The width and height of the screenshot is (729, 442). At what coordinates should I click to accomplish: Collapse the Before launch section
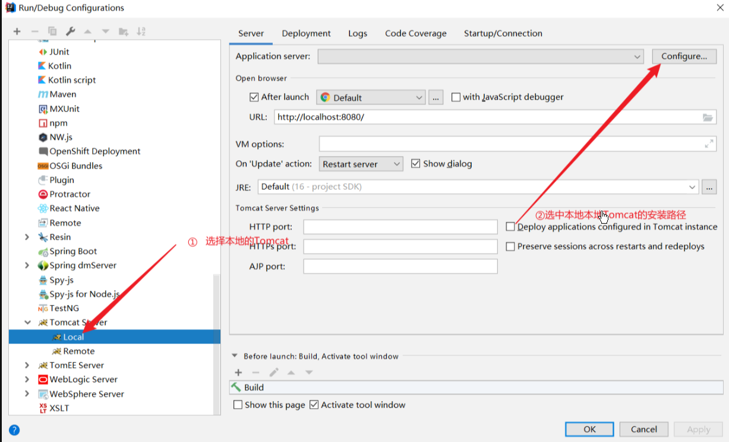pos(235,357)
